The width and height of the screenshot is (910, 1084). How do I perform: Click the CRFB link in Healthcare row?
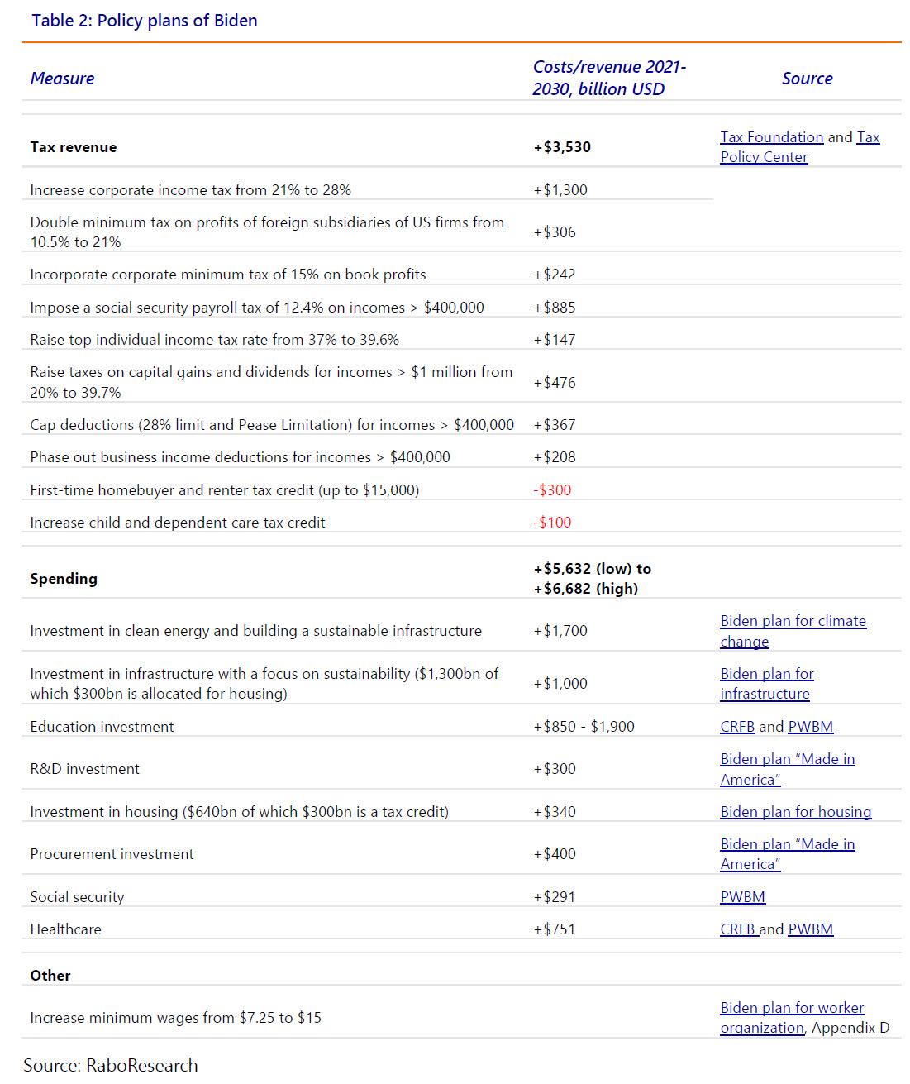pos(737,929)
